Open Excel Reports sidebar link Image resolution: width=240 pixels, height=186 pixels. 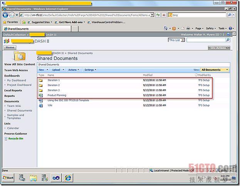(x=13, y=90)
